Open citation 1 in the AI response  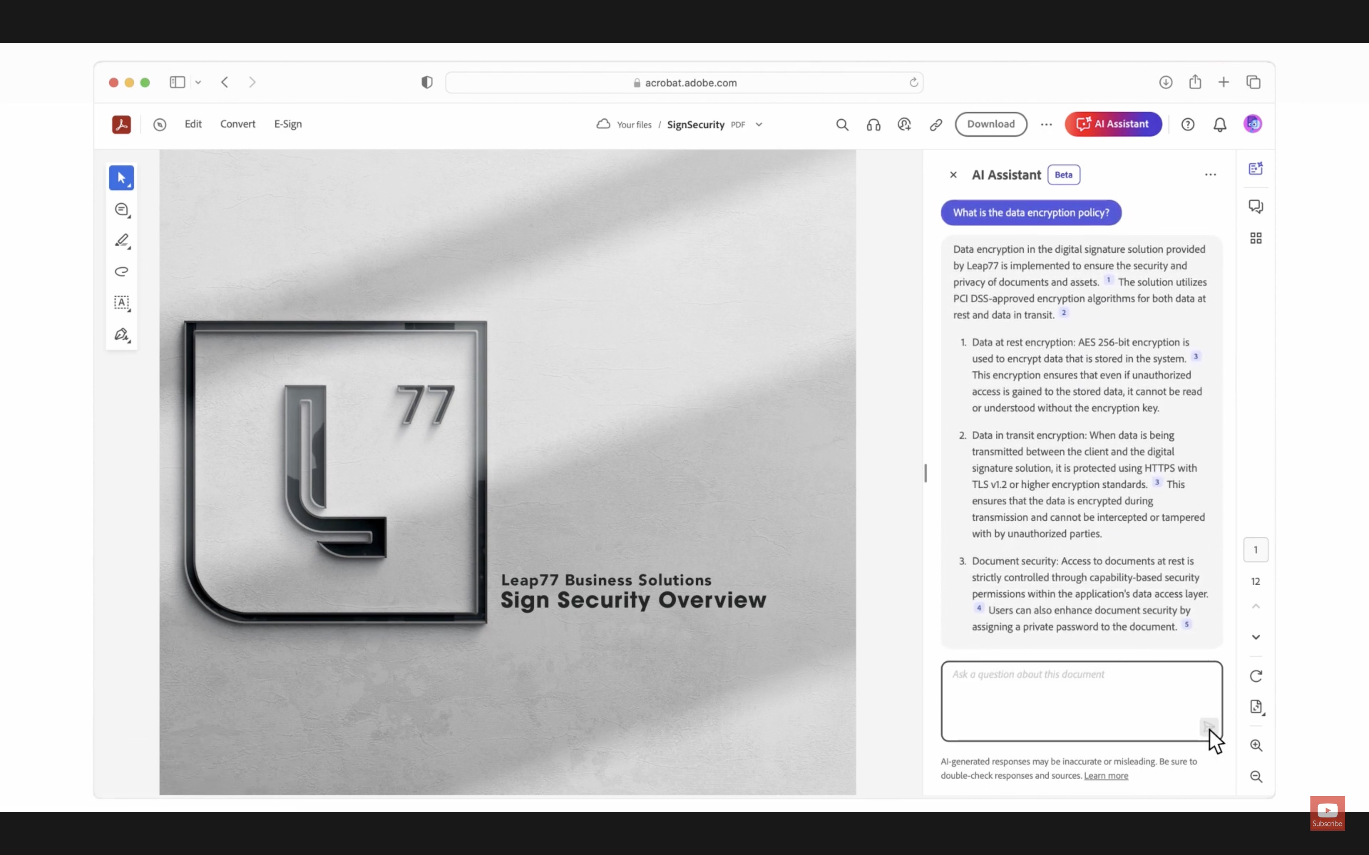[x=1108, y=279]
